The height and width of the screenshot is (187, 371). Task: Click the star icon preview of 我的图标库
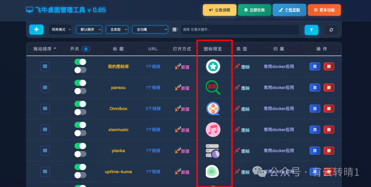tap(213, 66)
